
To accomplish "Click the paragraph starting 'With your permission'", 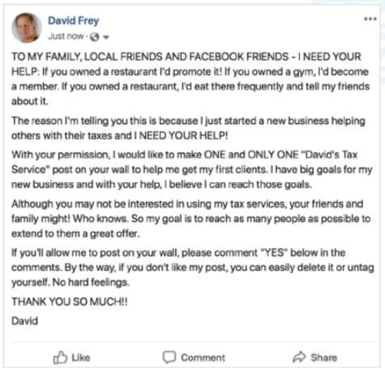I will tap(192, 169).
